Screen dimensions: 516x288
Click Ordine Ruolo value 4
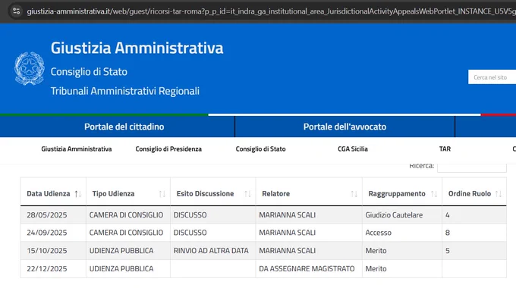click(448, 215)
